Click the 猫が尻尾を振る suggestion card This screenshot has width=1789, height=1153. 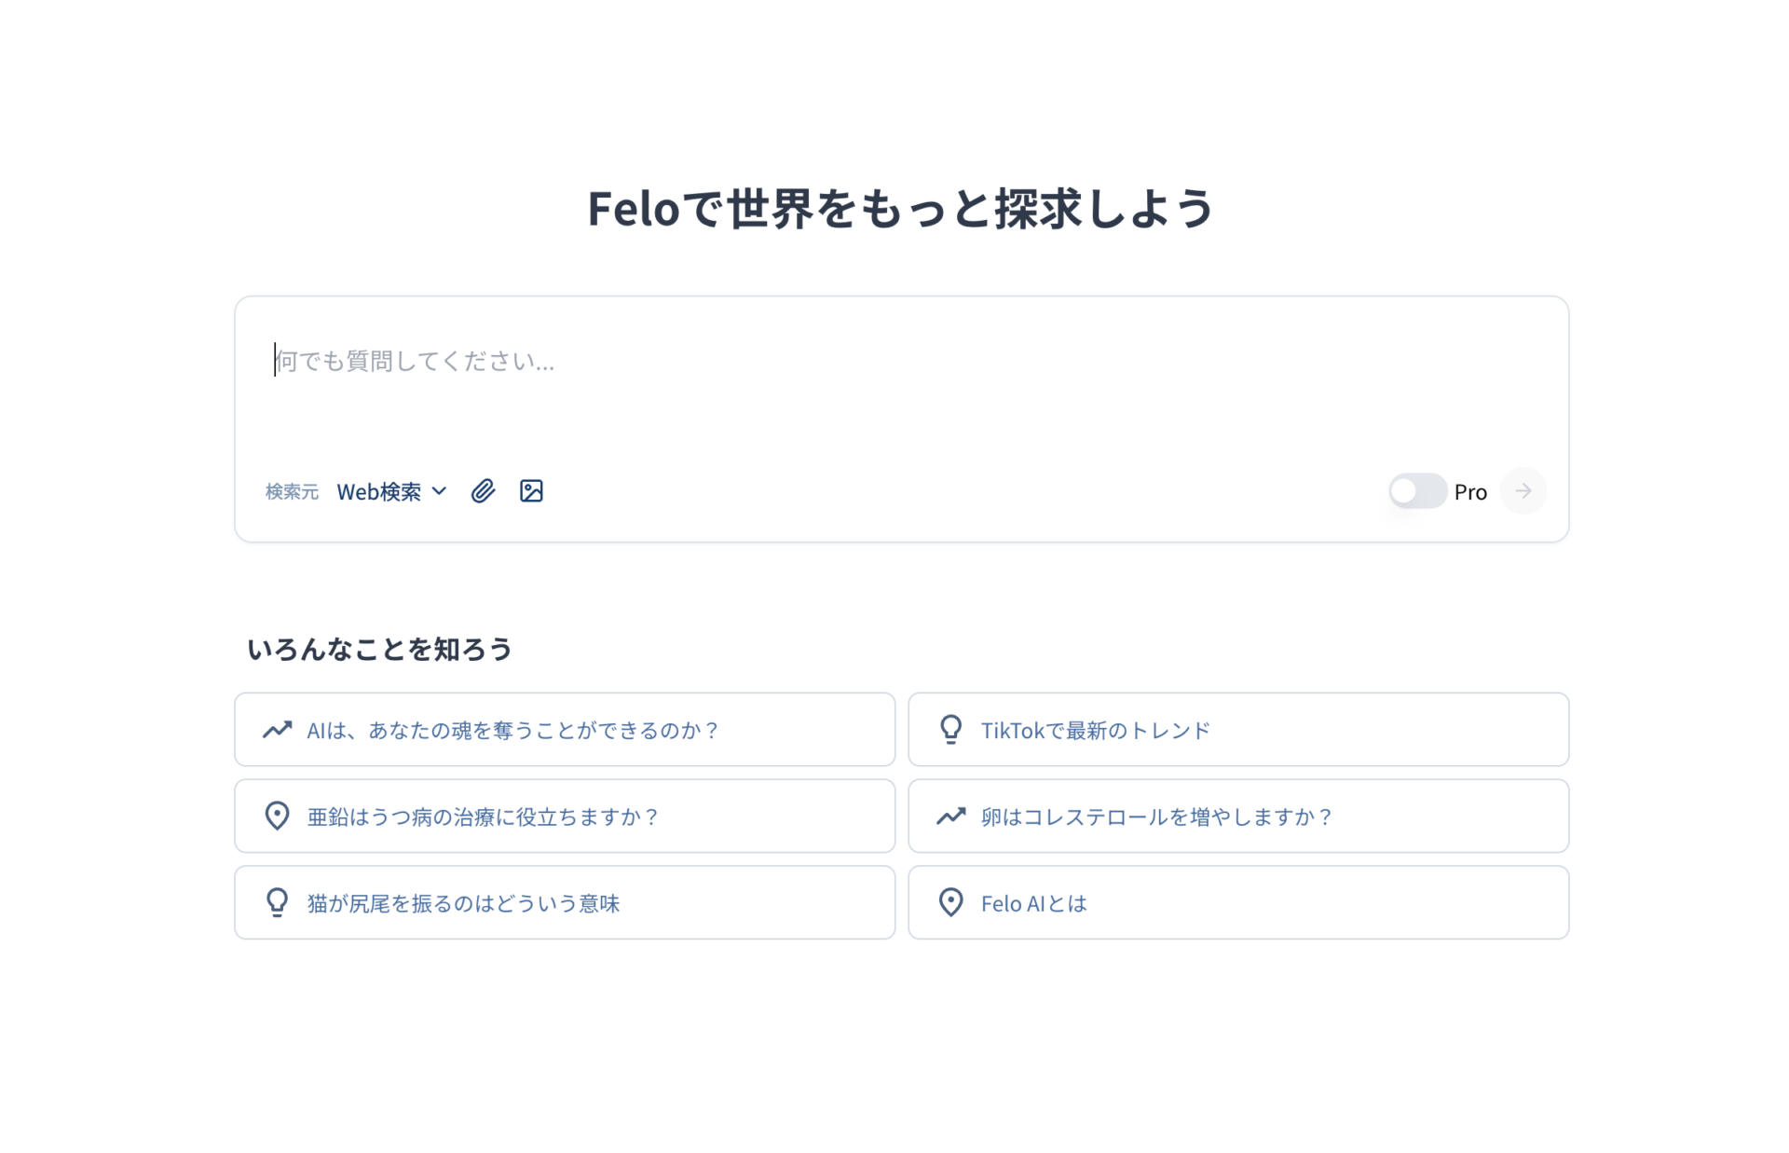click(565, 902)
